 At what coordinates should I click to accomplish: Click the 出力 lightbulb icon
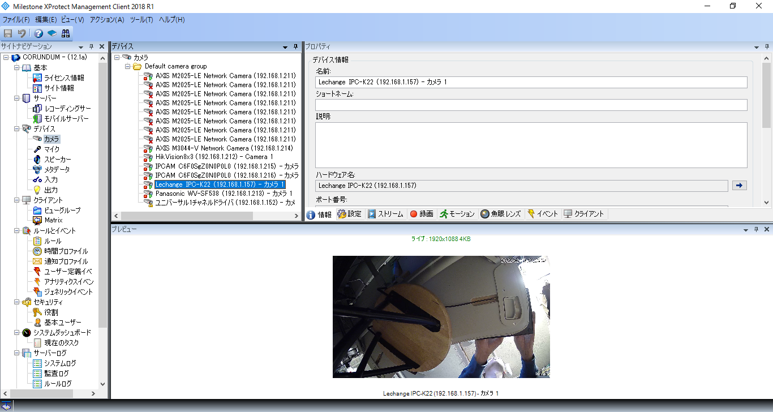coord(37,190)
